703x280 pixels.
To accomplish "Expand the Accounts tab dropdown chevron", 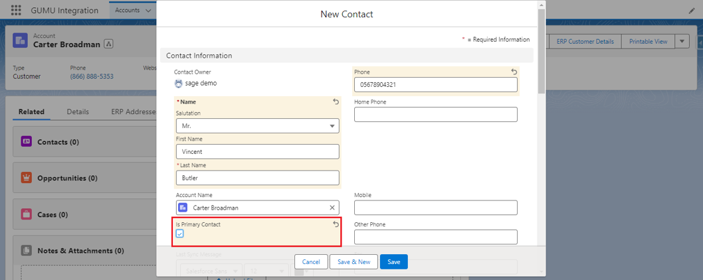I will (x=148, y=11).
